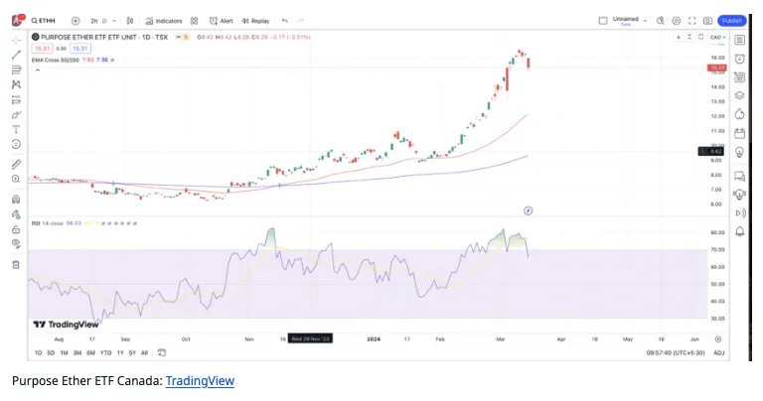Viewport: 763px width, 401px height.
Task: Delete drawings with trash icon
Action: coord(16,265)
